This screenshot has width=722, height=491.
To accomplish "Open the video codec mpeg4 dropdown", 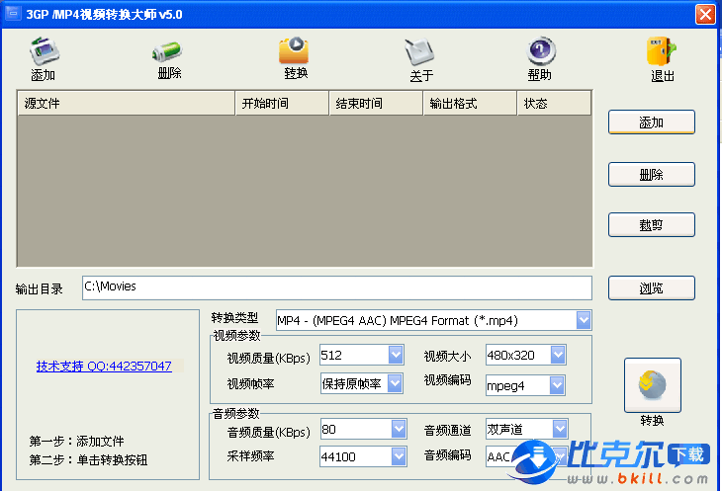I will click(557, 385).
